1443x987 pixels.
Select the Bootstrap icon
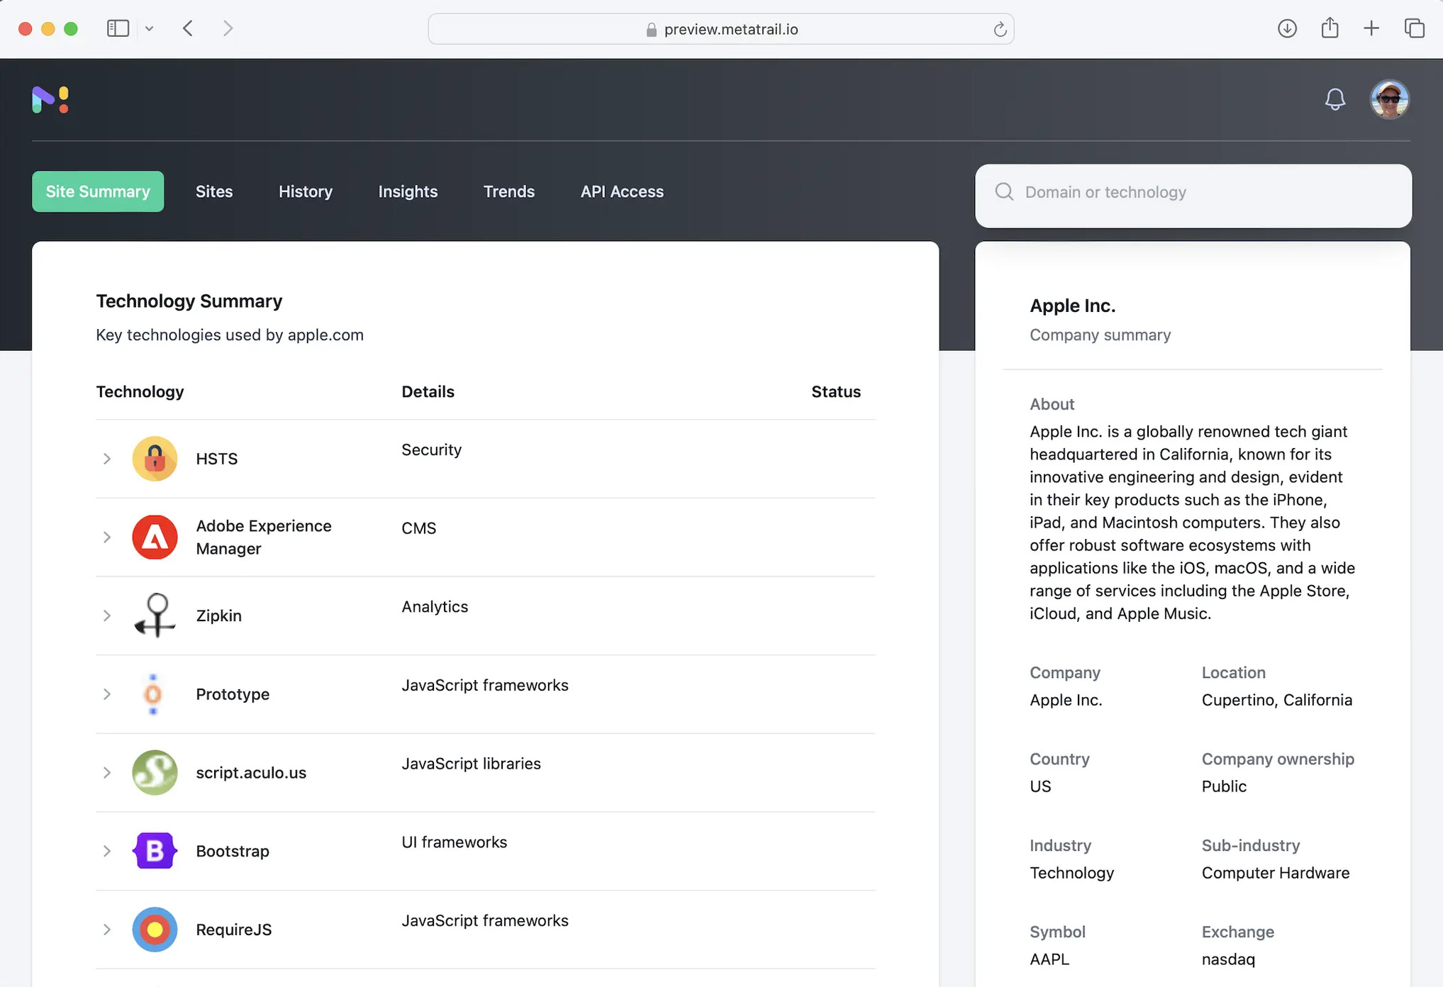(155, 851)
